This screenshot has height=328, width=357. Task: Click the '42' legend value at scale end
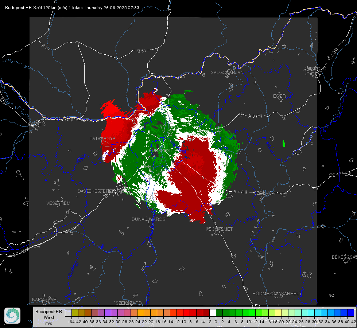(x=354, y=322)
